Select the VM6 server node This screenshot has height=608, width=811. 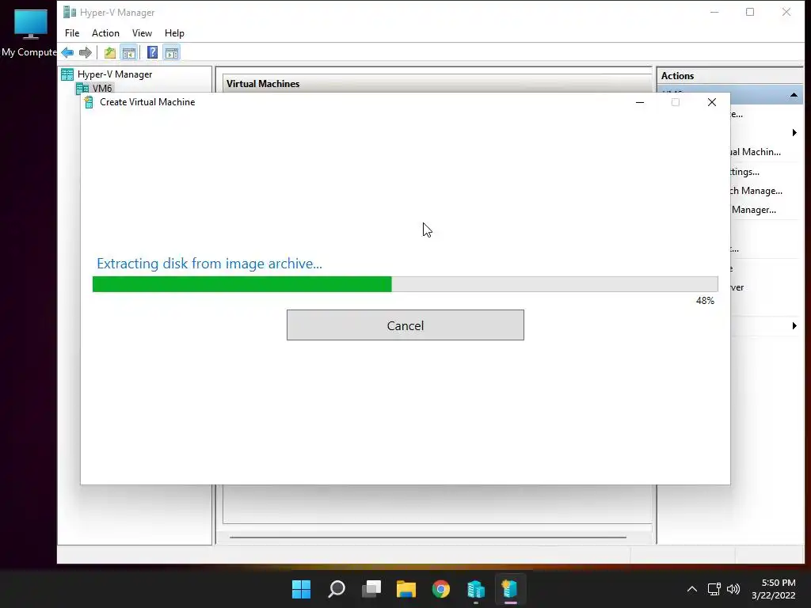click(102, 88)
